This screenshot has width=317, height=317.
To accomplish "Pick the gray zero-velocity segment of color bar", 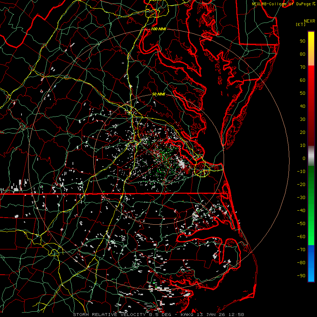I will pyautogui.click(x=311, y=156).
